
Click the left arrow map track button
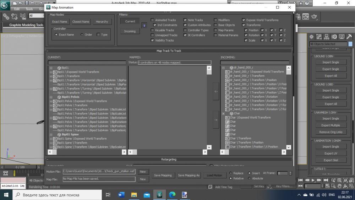coord(216,92)
